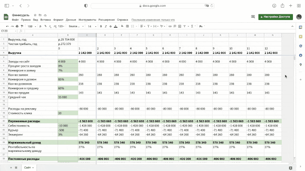Toggle italic formatting
Screen dimensions: 305x171
coord(106,26)
